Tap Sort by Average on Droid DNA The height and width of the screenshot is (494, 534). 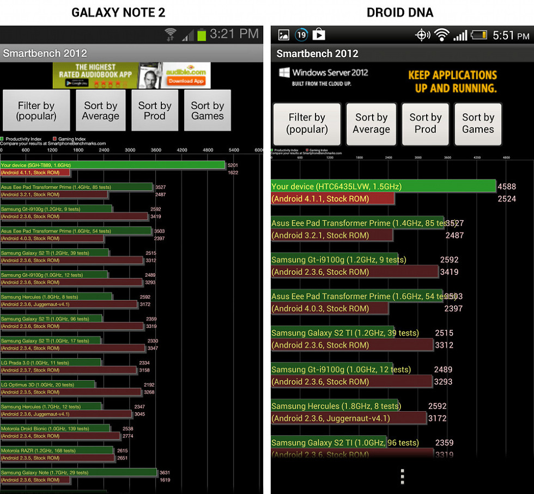pos(371,124)
